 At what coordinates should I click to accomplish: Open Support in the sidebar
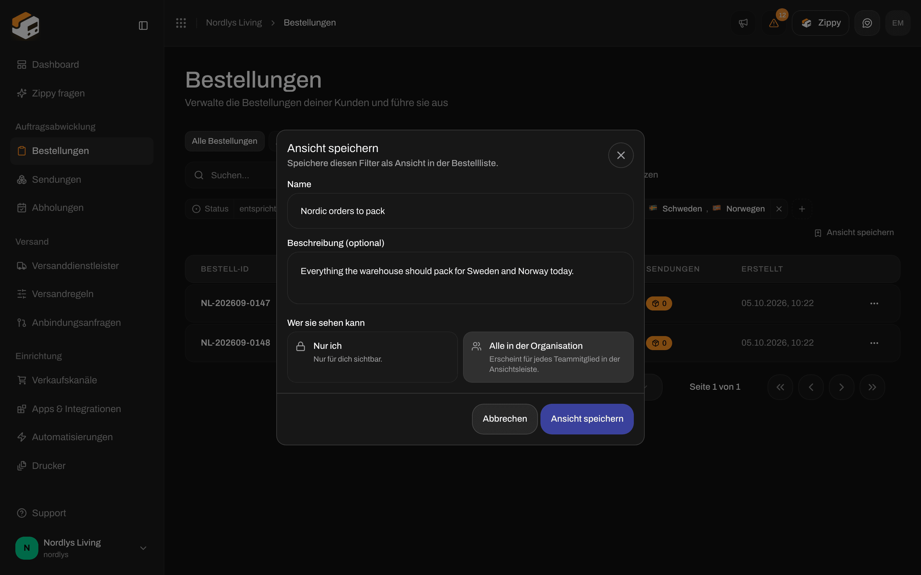(x=82, y=513)
